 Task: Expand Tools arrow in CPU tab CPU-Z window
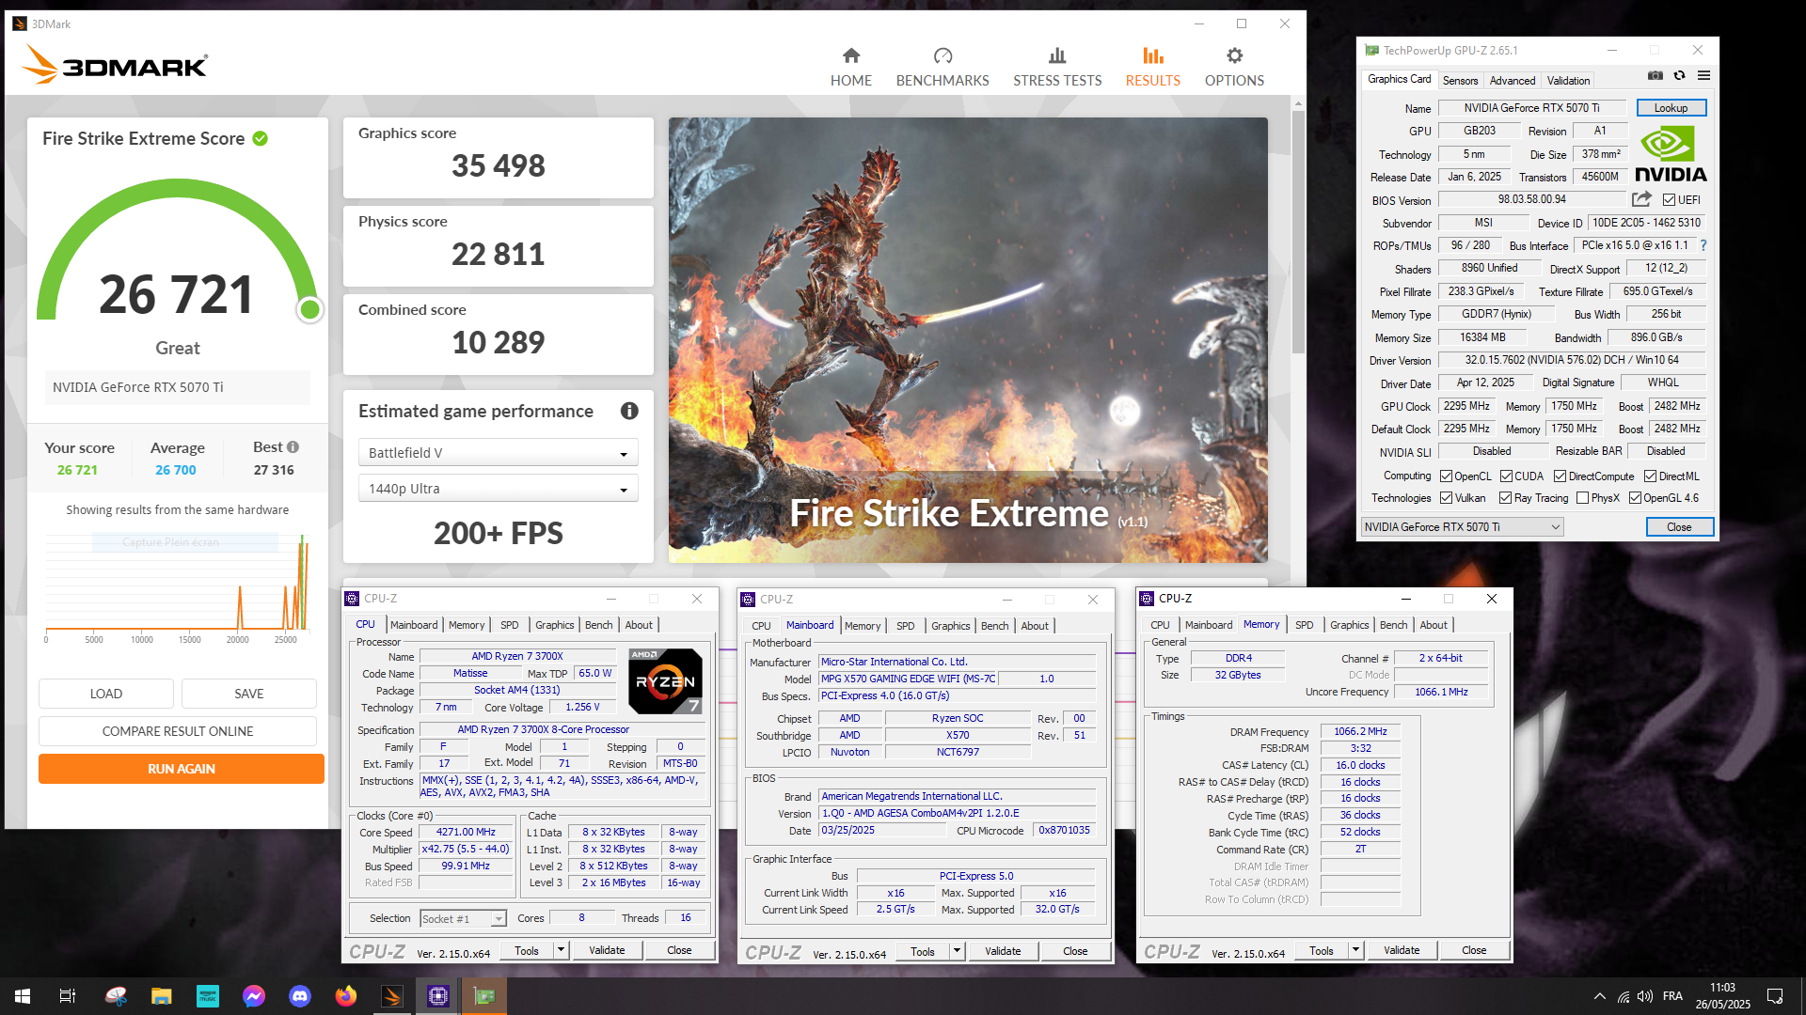coord(561,950)
